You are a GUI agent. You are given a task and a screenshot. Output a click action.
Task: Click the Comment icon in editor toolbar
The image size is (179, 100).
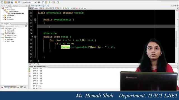click(82, 8)
